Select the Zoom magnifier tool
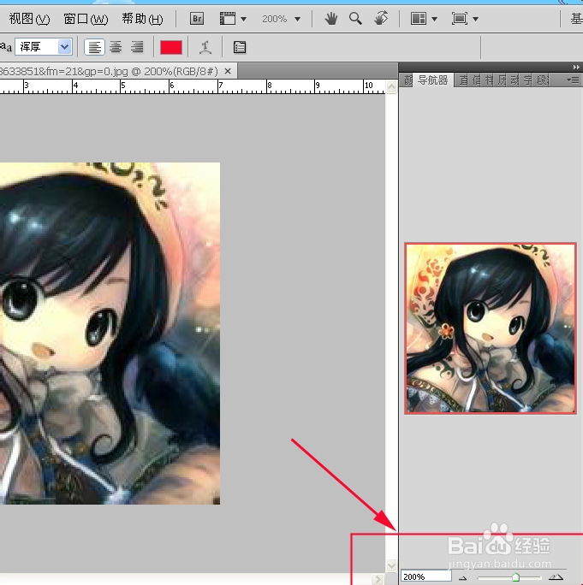 pyautogui.click(x=355, y=18)
